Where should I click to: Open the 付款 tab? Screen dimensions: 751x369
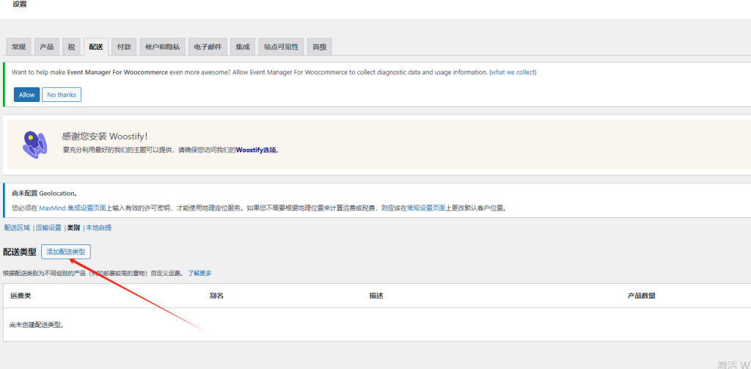[x=124, y=47]
